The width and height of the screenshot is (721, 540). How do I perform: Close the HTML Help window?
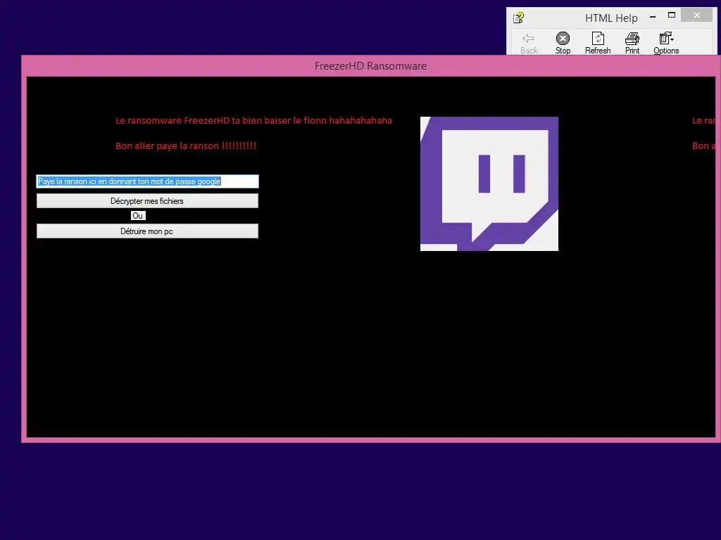click(696, 15)
